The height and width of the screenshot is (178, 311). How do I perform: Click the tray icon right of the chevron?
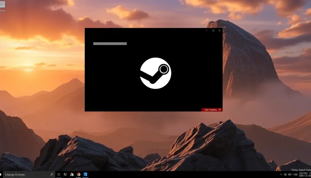(x=285, y=175)
